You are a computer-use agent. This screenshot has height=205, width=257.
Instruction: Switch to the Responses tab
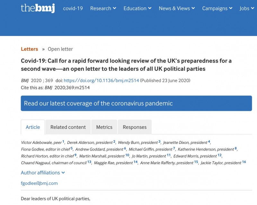[x=135, y=127]
